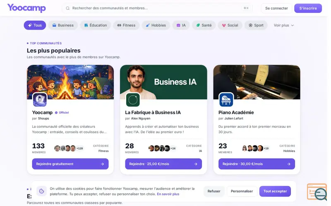Click the Yoocamp astronaut community avatar
Screen dimensions: 331x206
pyautogui.click(x=40, y=100)
